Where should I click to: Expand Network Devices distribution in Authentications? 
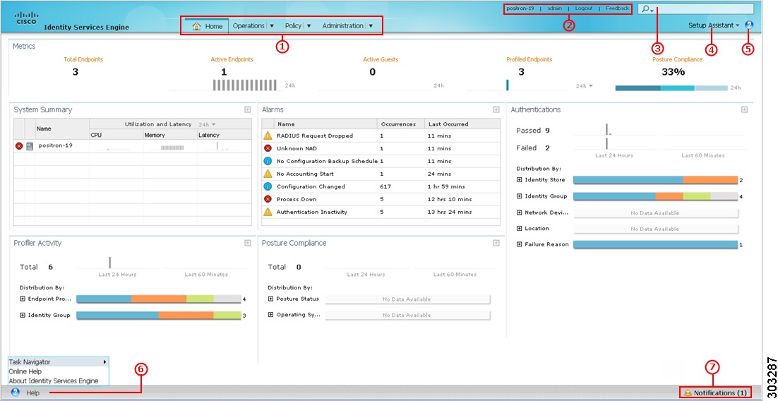(x=520, y=213)
